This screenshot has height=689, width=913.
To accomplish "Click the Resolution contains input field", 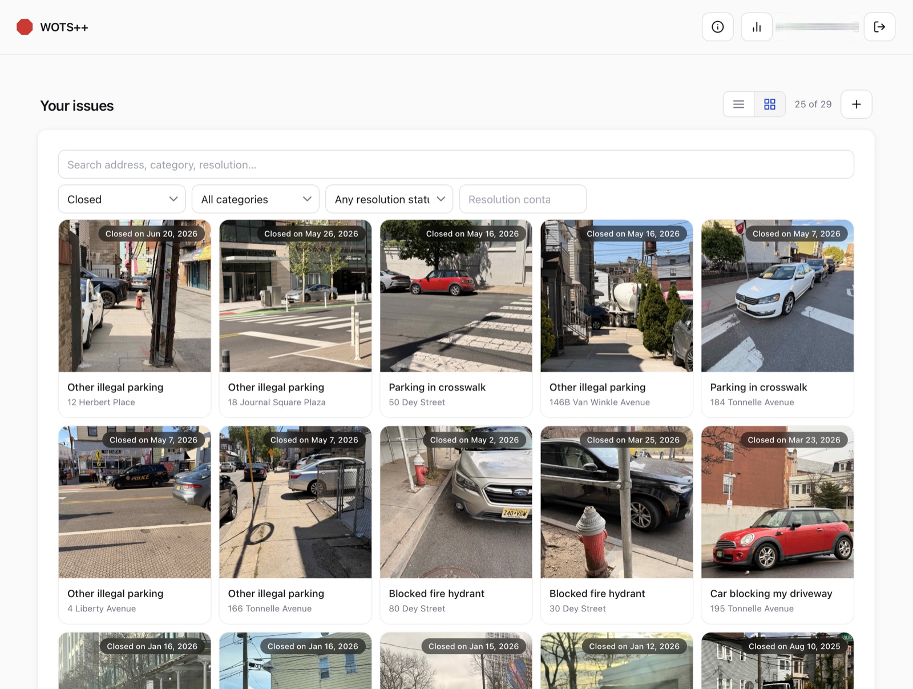I will click(x=523, y=199).
